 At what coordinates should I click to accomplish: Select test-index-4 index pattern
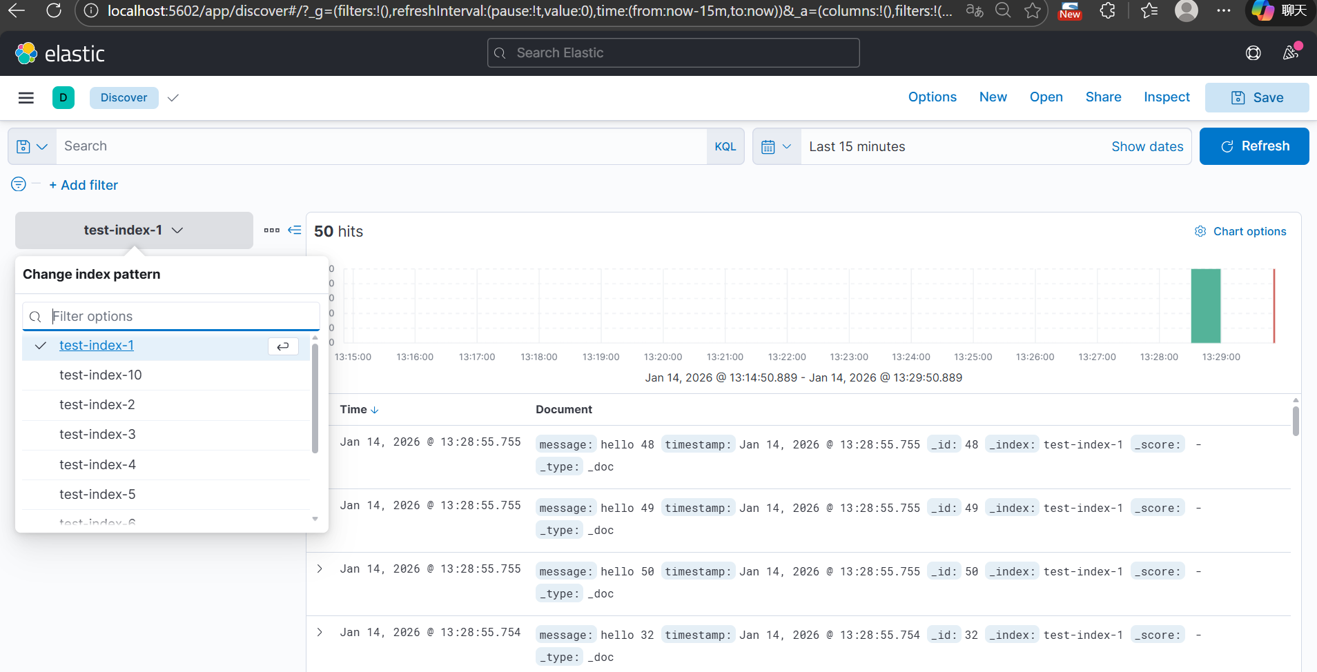166,465
